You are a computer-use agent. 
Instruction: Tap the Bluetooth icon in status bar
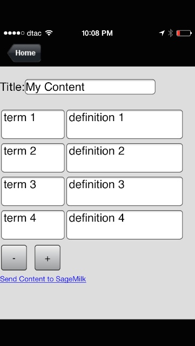coord(170,33)
